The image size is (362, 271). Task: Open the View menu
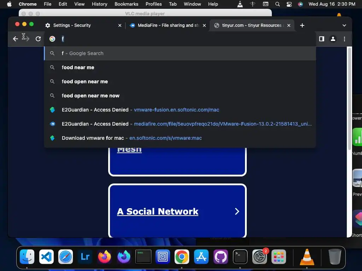79,4
